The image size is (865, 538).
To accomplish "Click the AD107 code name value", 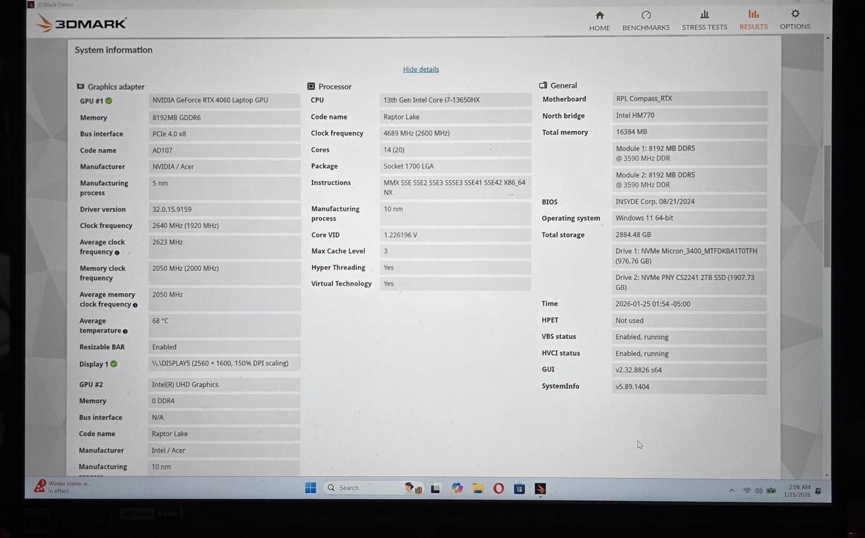I will (224, 151).
